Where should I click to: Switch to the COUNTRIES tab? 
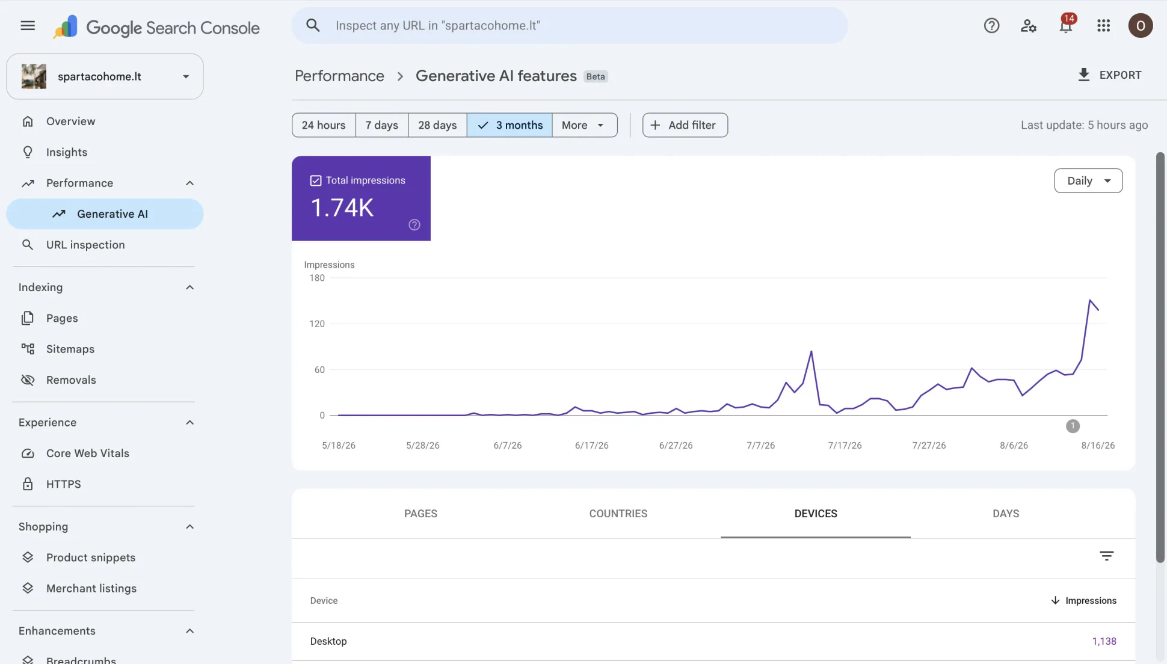[x=618, y=514]
